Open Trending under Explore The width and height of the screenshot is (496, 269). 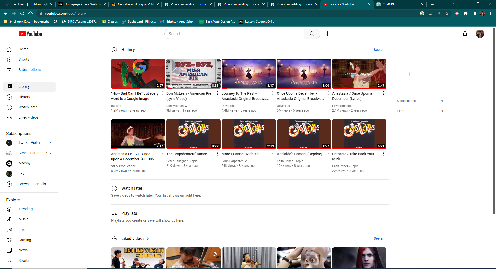pos(29,209)
